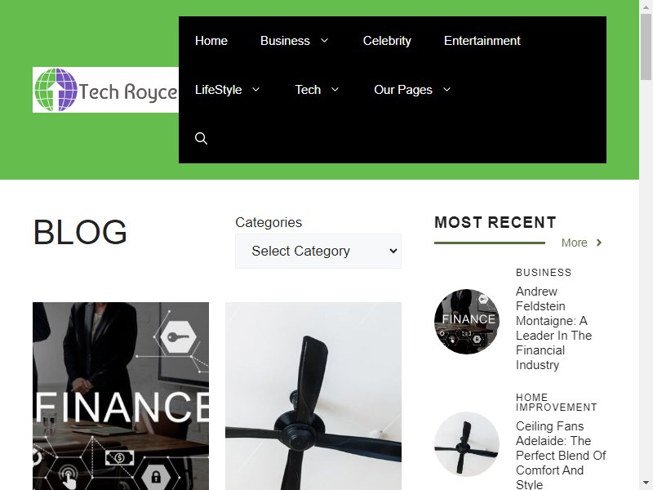The height and width of the screenshot is (490, 653).
Task: Open the Andrew Feldstein Montaigne article link
Action: tap(554, 328)
